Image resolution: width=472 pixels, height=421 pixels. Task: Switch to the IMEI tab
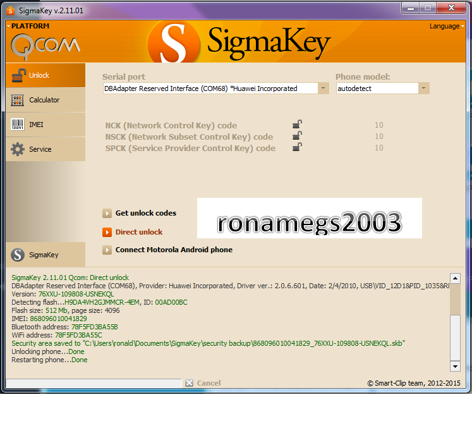[45, 125]
